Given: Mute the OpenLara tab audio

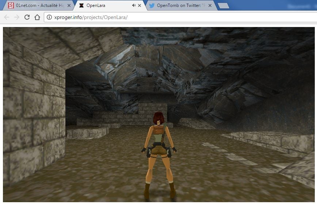Looking at the screenshot, I should tap(134, 5).
